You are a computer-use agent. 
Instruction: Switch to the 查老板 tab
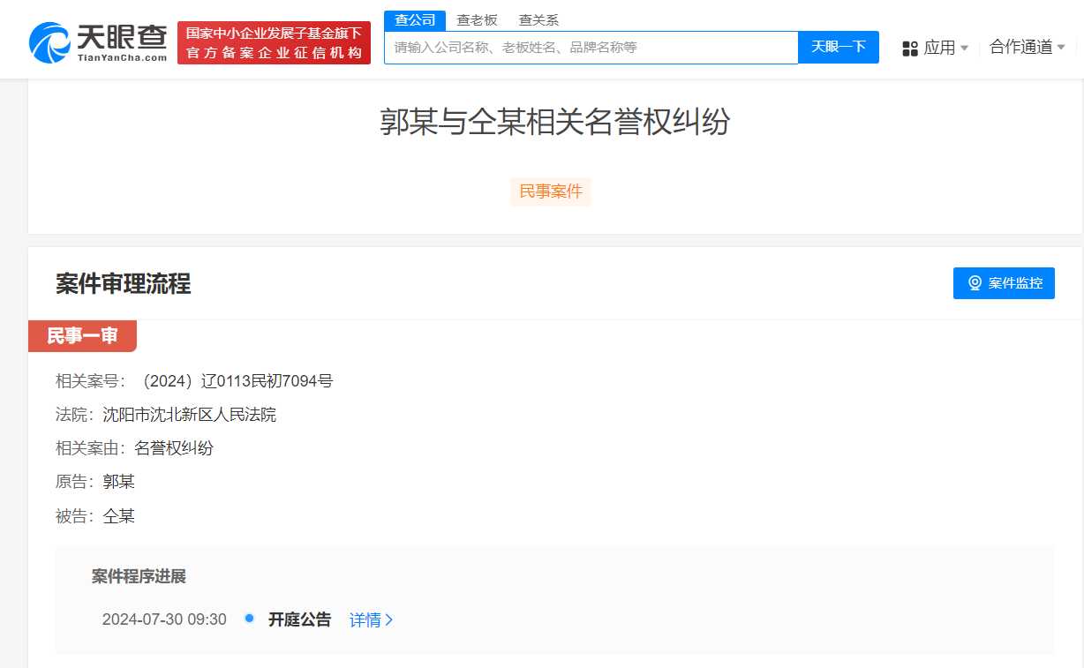(477, 19)
